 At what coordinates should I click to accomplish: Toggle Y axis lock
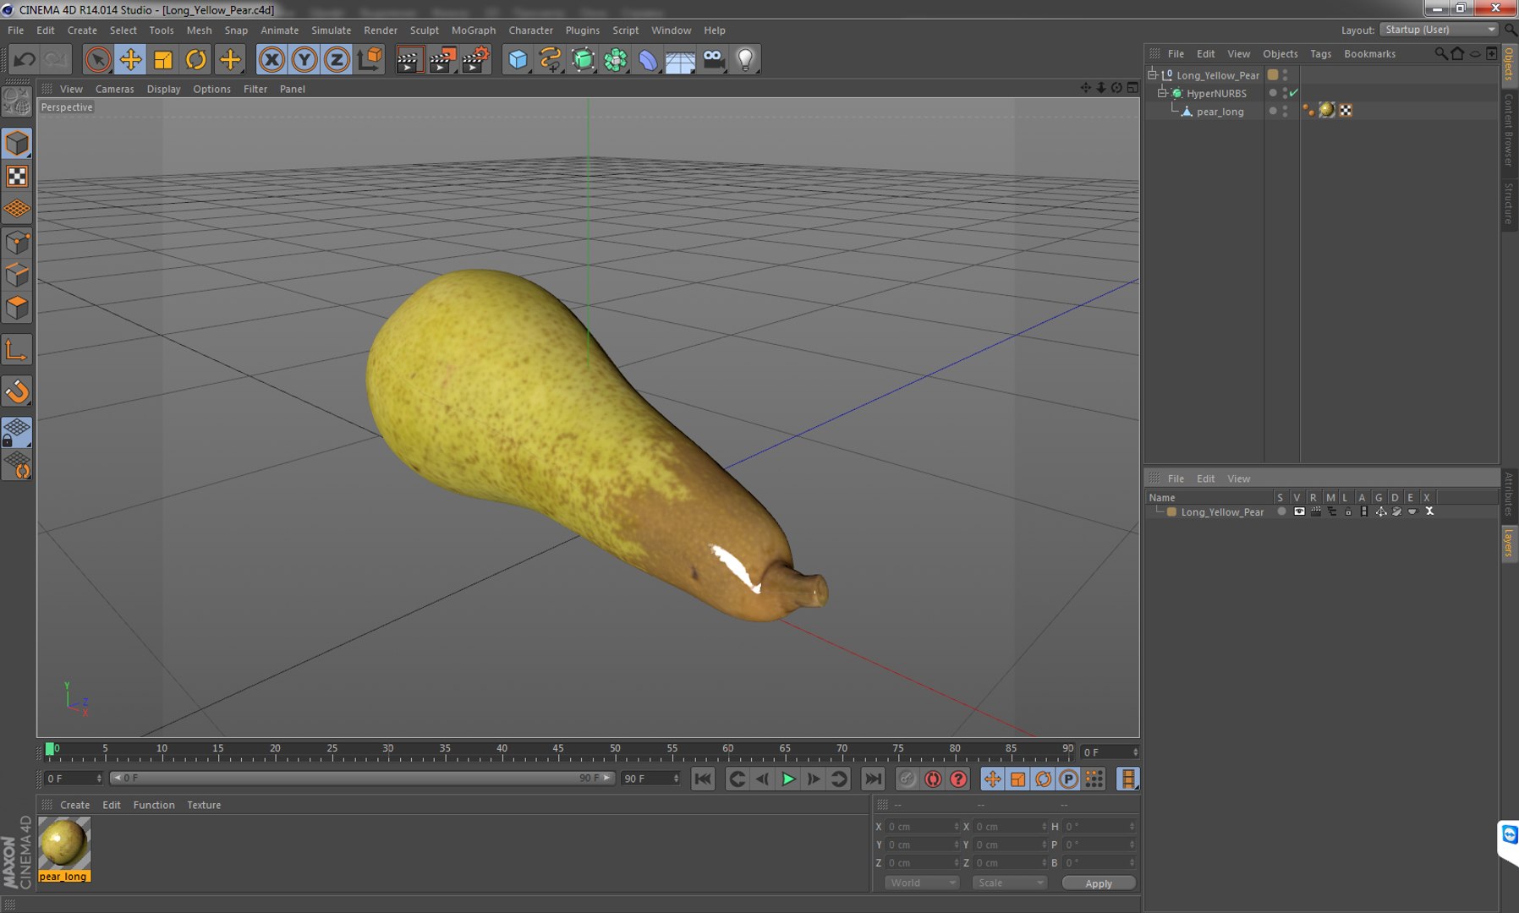304,59
